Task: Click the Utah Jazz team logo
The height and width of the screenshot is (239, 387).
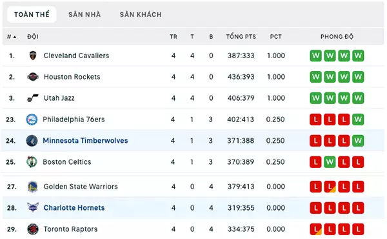Action: (33, 98)
